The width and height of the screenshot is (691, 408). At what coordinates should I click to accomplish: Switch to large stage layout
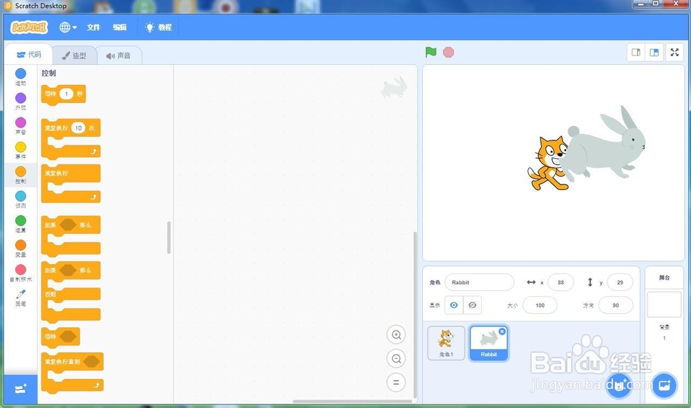pos(654,53)
